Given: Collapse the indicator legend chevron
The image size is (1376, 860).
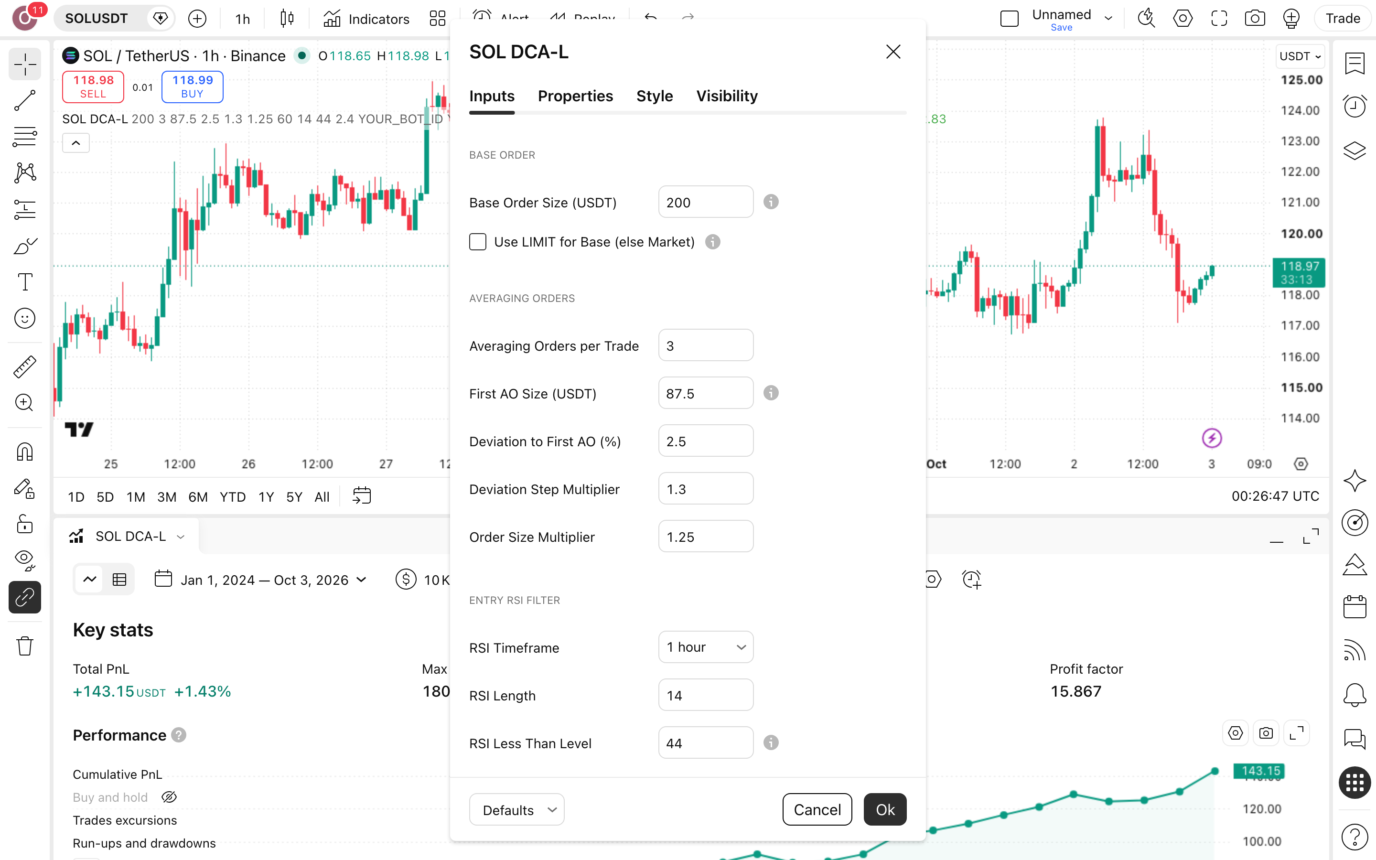Looking at the screenshot, I should coord(75,143).
